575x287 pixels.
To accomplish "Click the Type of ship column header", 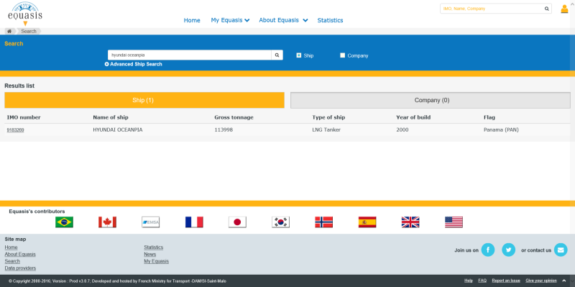I will [328, 117].
